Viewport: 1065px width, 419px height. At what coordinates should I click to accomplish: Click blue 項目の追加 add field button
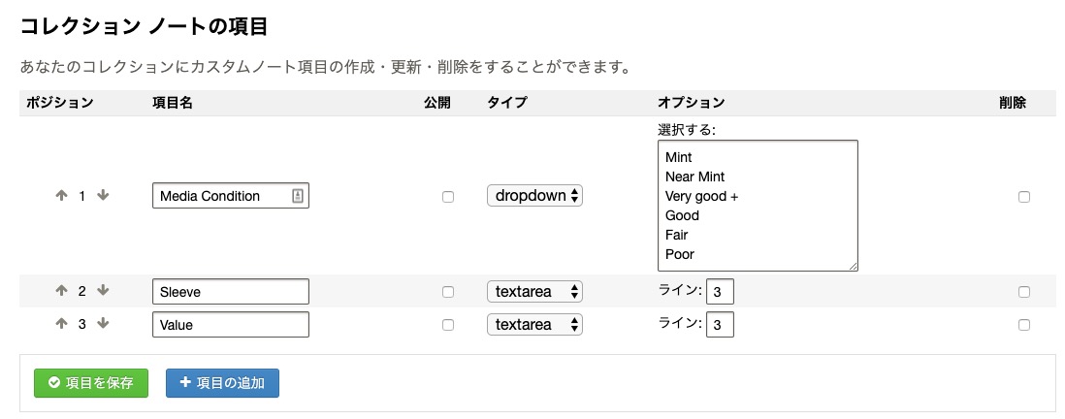point(222,383)
